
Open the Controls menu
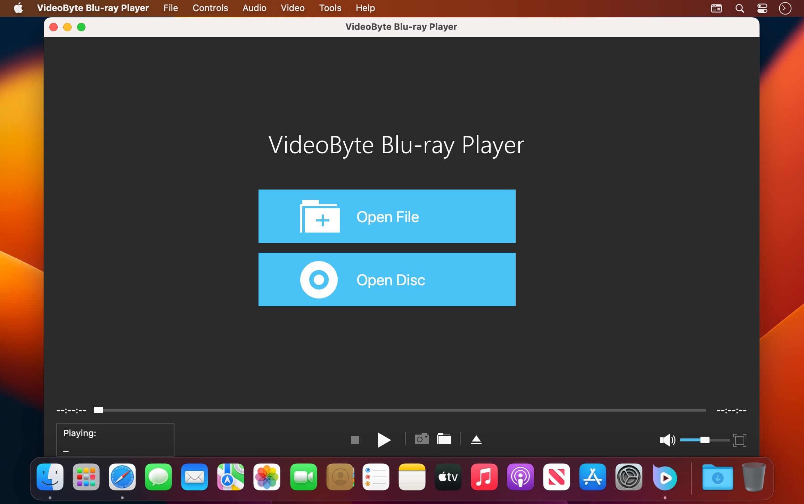click(x=210, y=8)
